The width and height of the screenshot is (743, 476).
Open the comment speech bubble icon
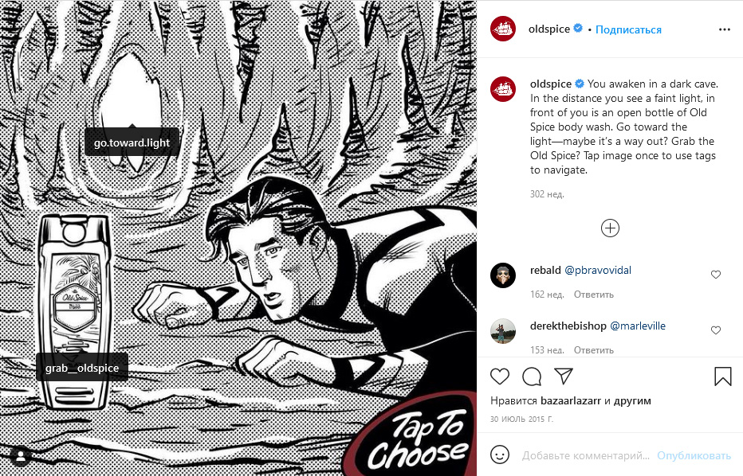click(532, 377)
